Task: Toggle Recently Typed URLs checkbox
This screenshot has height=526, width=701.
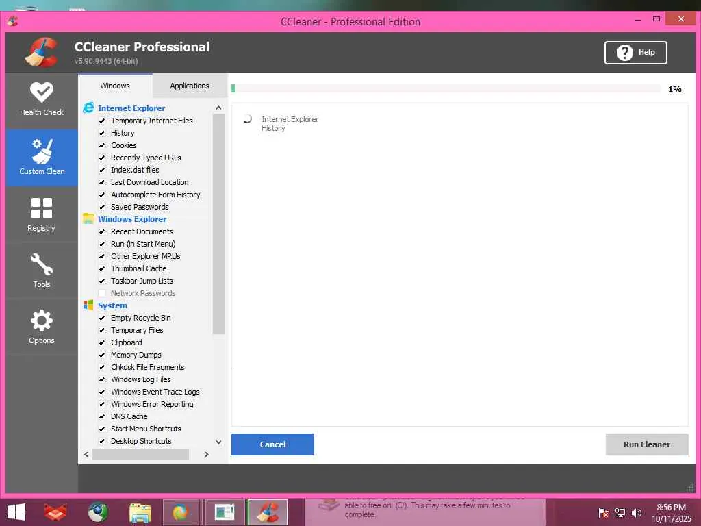Action: point(102,158)
